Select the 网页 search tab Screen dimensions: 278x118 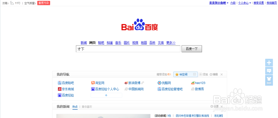click(x=92, y=43)
